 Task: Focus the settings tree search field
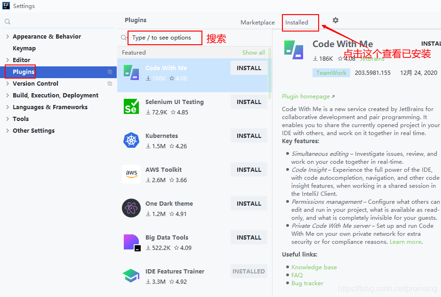coord(59,22)
